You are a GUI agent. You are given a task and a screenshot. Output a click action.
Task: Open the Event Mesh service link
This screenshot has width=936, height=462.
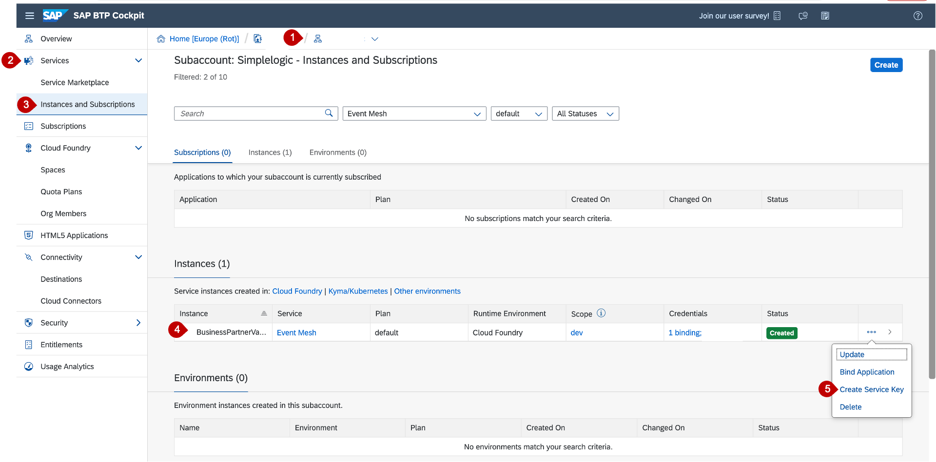pyautogui.click(x=296, y=333)
